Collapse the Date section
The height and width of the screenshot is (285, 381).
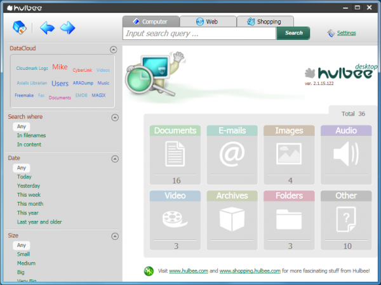click(x=115, y=159)
